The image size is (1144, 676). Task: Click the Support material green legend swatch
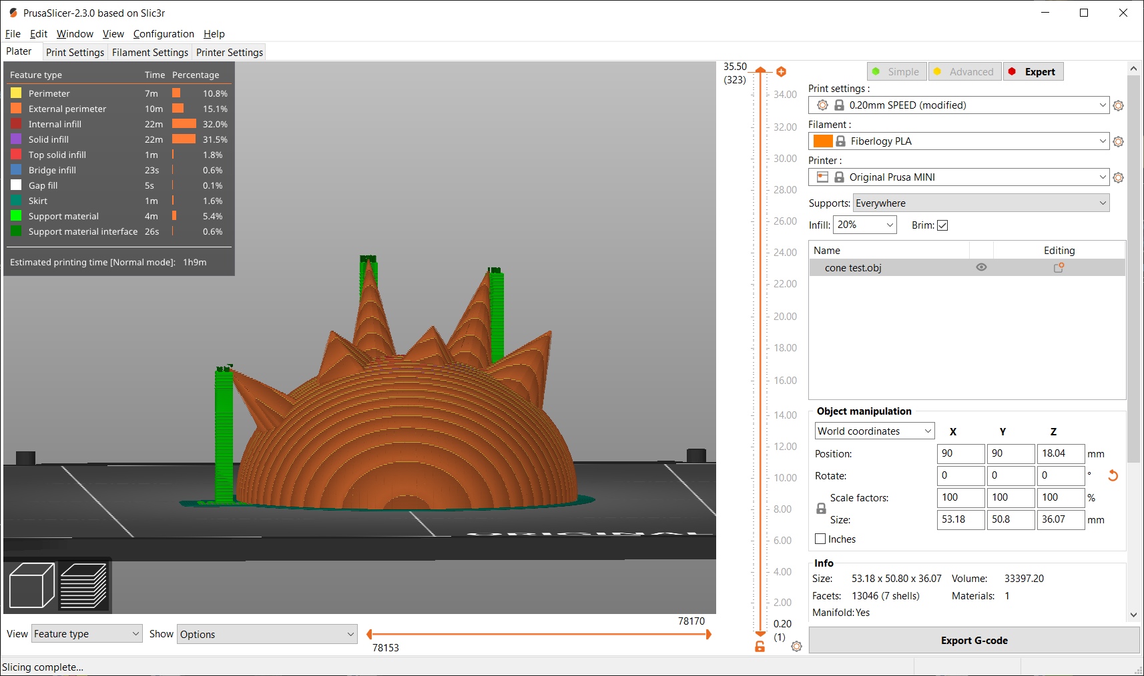16,216
